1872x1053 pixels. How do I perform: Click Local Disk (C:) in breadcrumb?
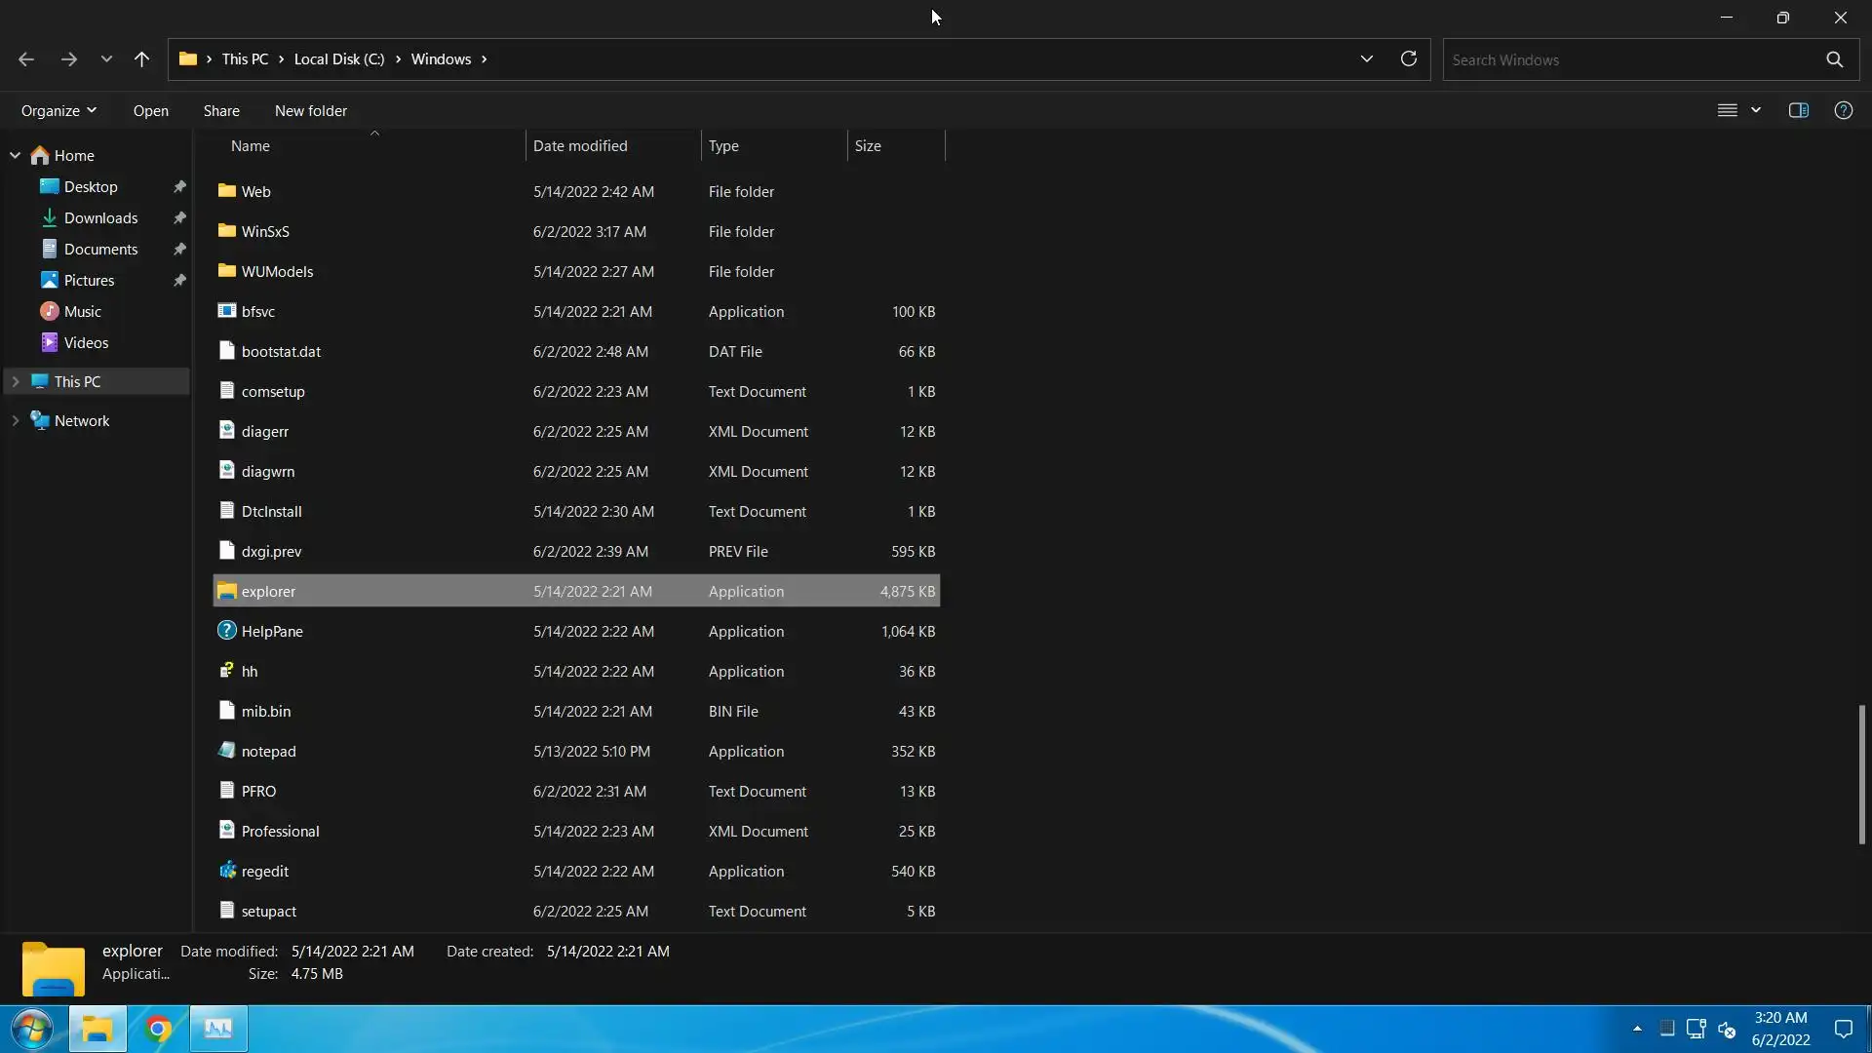coord(339,59)
